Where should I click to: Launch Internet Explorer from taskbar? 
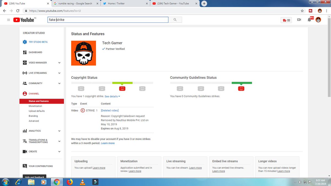click(18, 182)
